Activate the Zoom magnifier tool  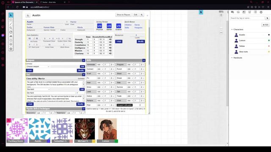tap(11, 28)
